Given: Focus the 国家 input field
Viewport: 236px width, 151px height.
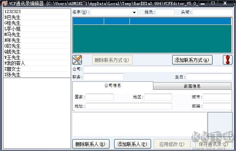Looking at the screenshot, I should coord(100,97).
